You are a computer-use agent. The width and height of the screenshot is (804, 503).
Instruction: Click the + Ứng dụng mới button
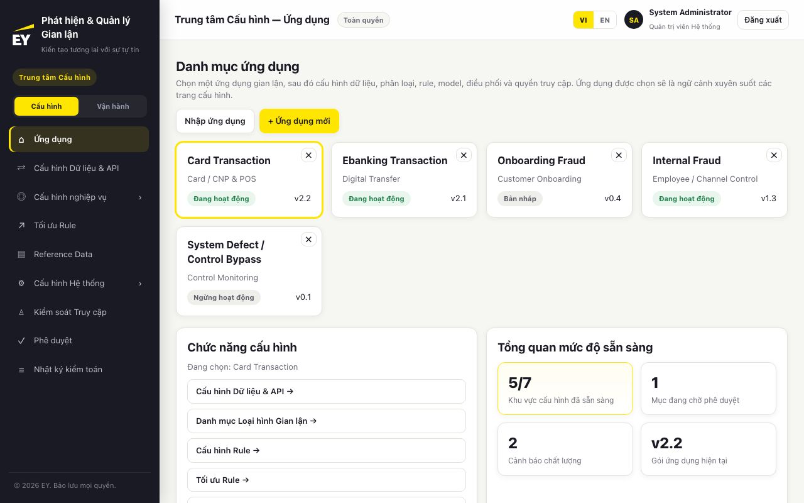(x=299, y=121)
